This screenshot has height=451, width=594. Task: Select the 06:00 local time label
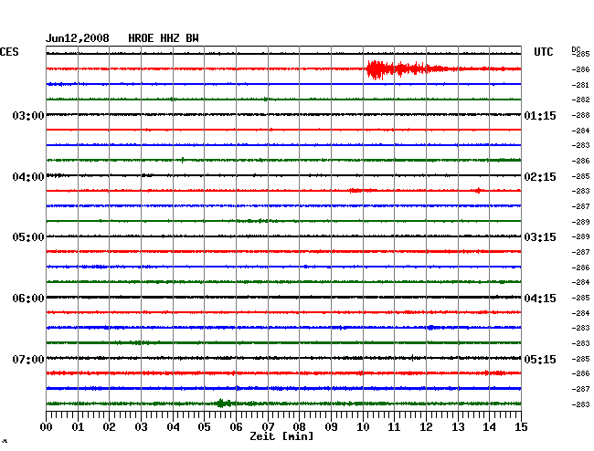(28, 299)
